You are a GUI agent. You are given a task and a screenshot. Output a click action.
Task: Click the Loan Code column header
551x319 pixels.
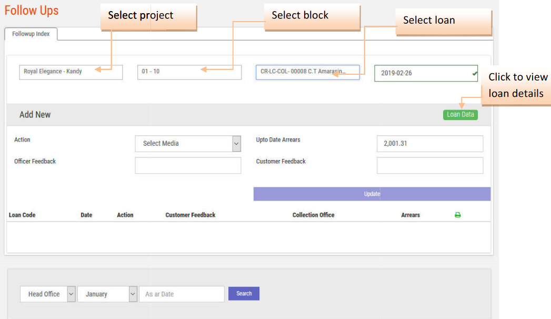tap(22, 215)
